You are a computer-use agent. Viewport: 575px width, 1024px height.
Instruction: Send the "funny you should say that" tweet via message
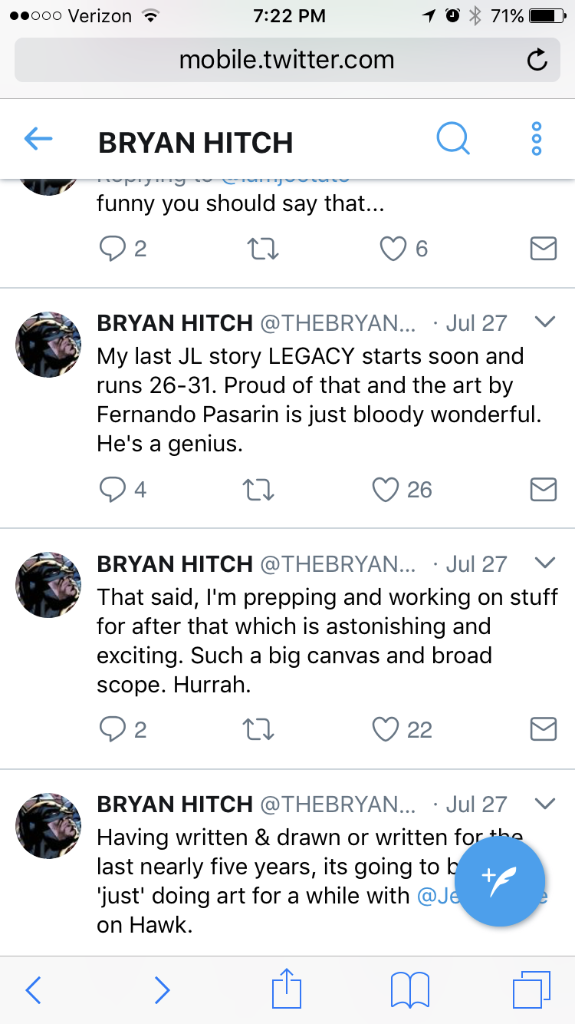pos(544,249)
